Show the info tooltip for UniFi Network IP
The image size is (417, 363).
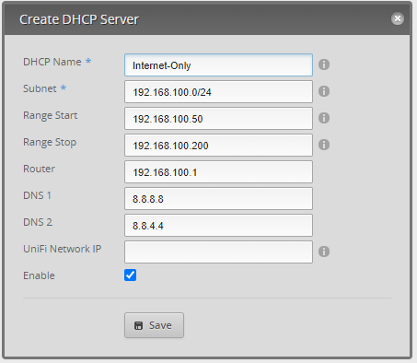[324, 252]
